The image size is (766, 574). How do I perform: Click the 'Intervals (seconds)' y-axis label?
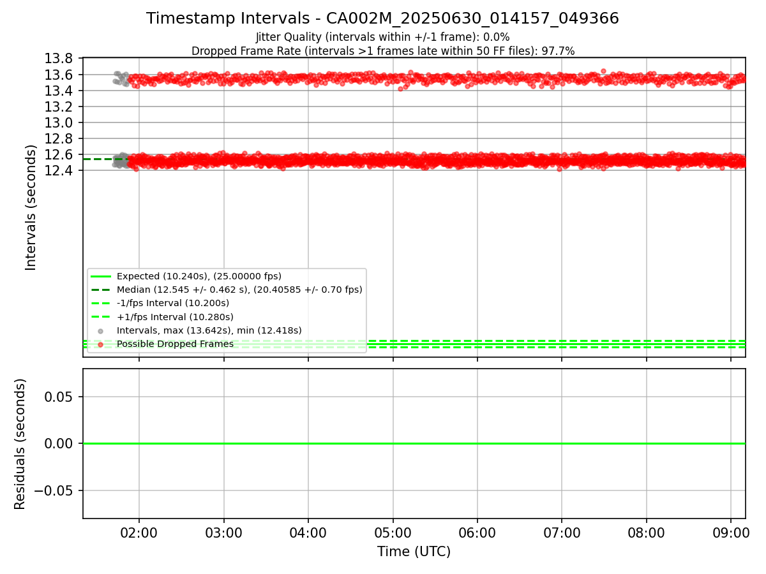click(x=32, y=207)
